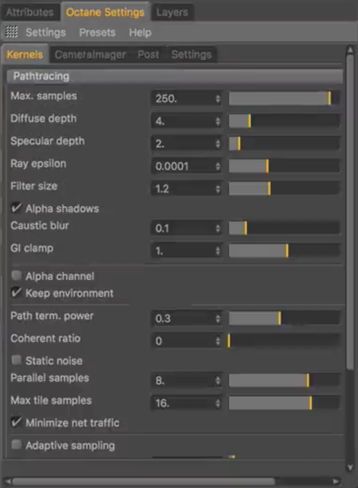Click the Path term. power value field
This screenshot has width=358, height=488.
[183, 319]
